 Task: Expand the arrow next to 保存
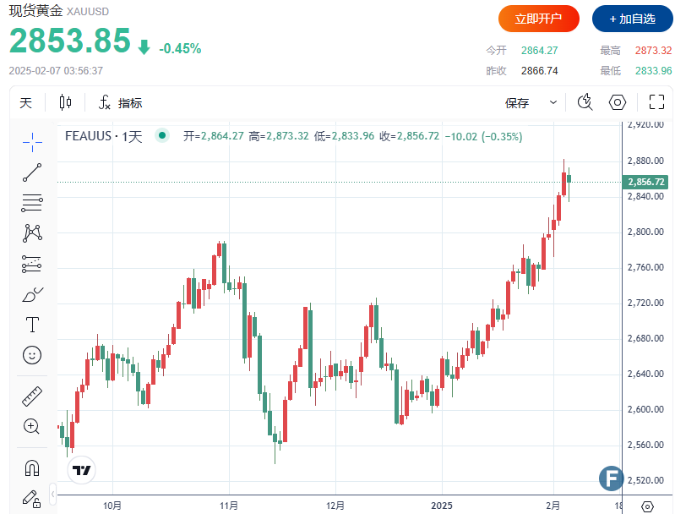pos(553,102)
